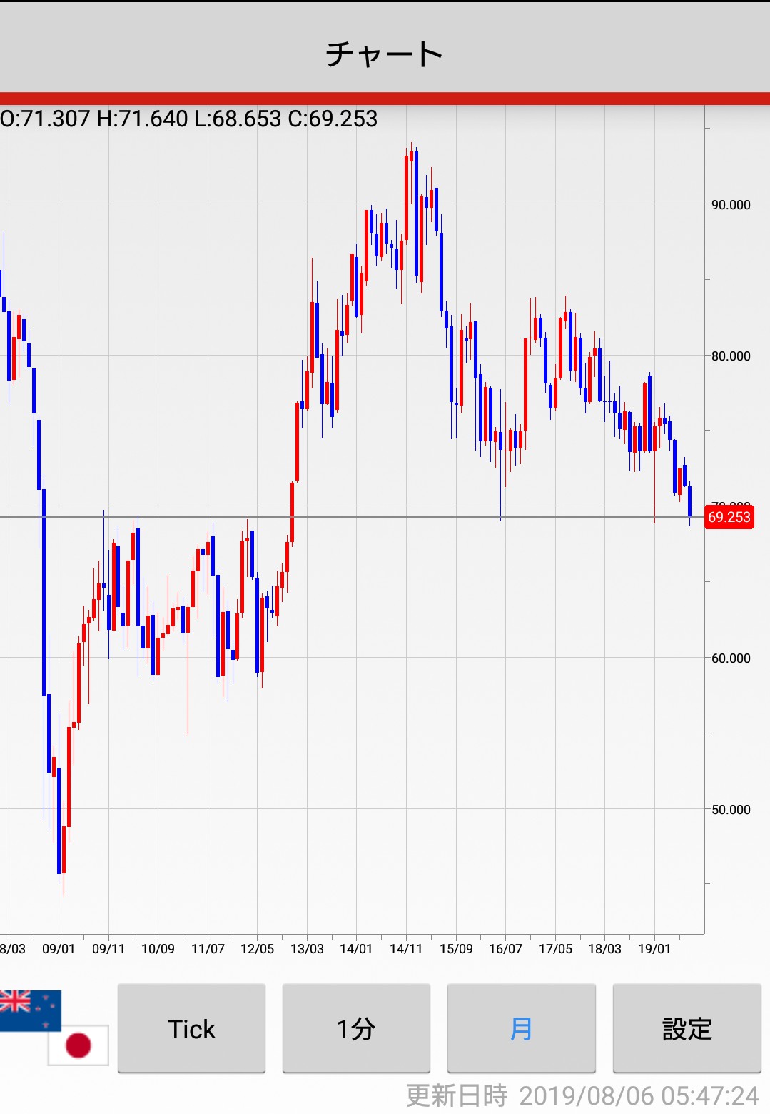Screen dimensions: 770x1114
Task: Tap the 09/01 date axis label
Action: click(x=59, y=949)
